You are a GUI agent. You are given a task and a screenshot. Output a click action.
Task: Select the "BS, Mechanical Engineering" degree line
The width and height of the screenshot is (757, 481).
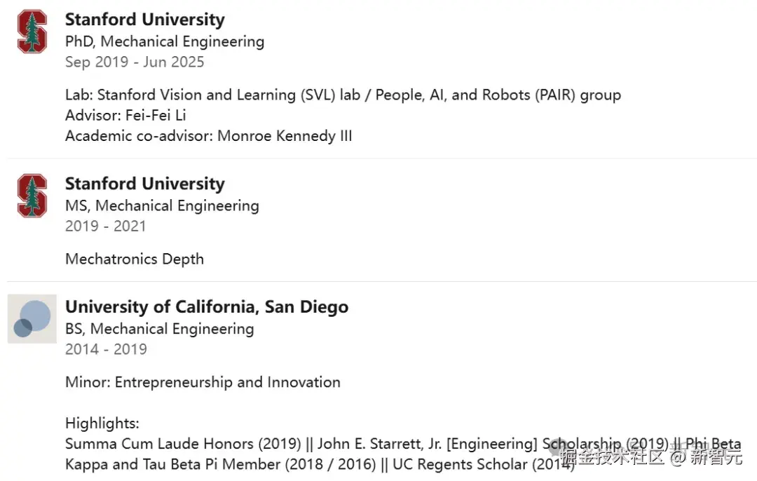tap(159, 329)
